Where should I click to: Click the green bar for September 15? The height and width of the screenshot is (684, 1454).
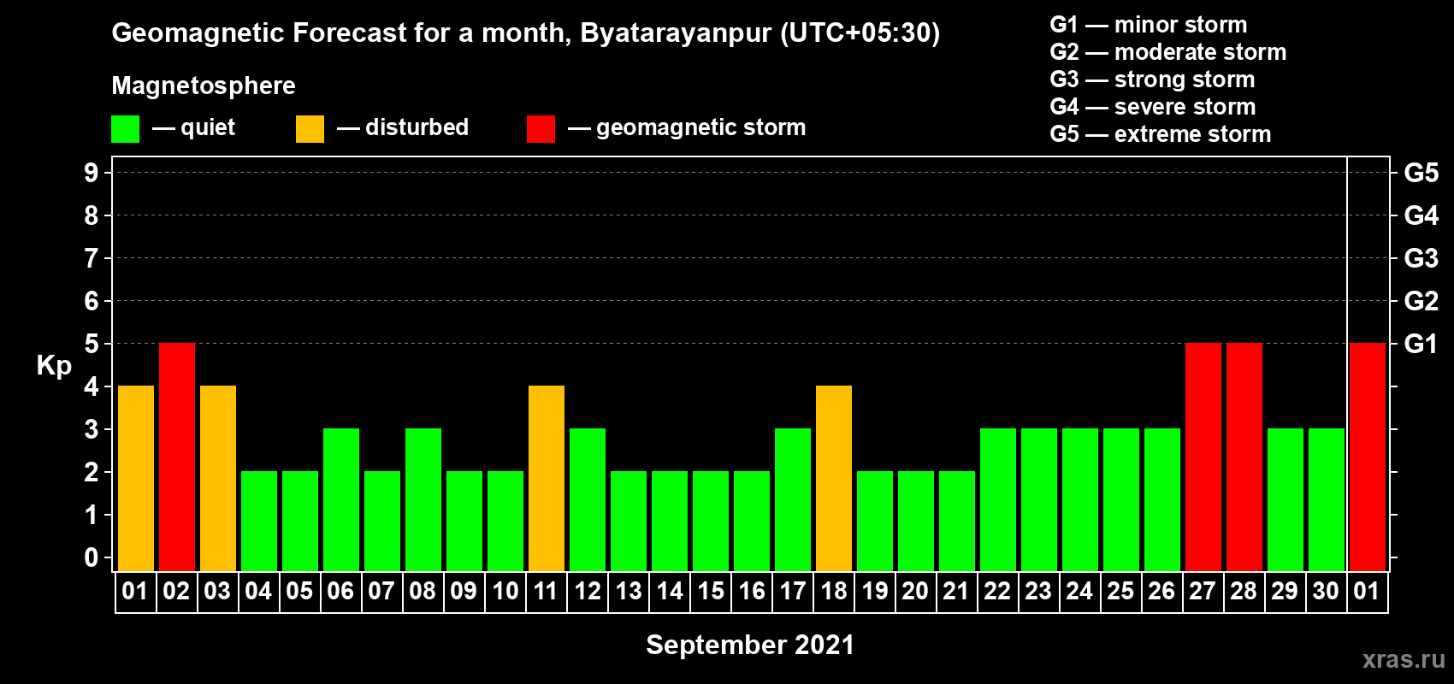point(711,522)
